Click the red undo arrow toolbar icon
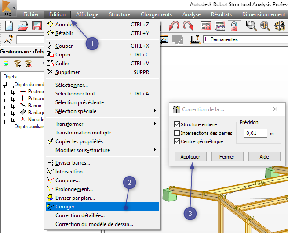This screenshot has width=288, height=233. (x=175, y=26)
